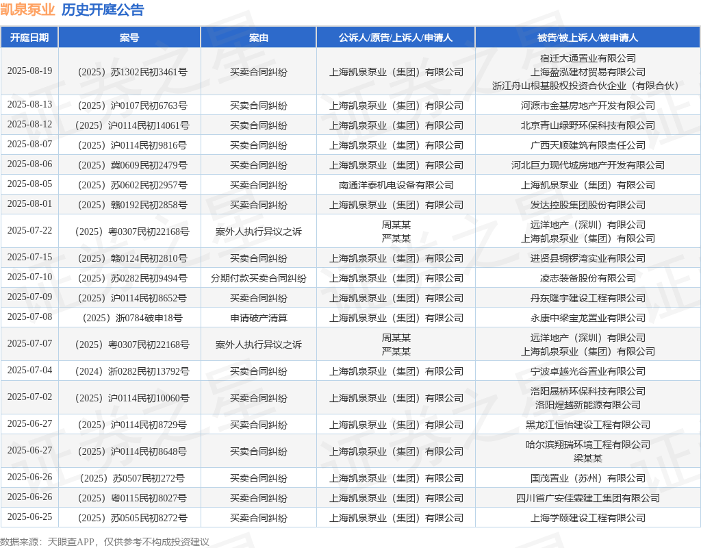Click defendant 发达控股集团股份有限公司
This screenshot has width=701, height=548.
tap(587, 205)
